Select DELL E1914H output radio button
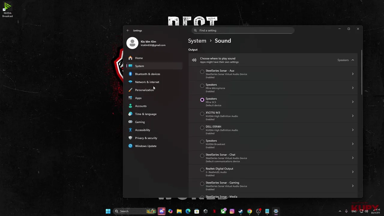This screenshot has width=384, height=216. (202, 128)
